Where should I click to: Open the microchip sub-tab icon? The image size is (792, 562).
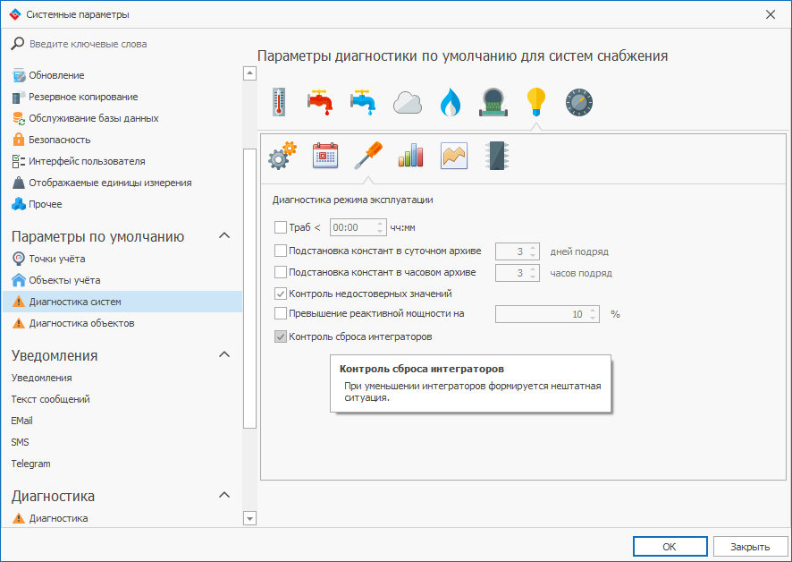(496, 156)
